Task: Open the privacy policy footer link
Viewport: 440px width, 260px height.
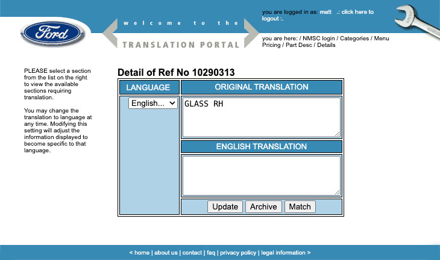Action: [x=238, y=252]
